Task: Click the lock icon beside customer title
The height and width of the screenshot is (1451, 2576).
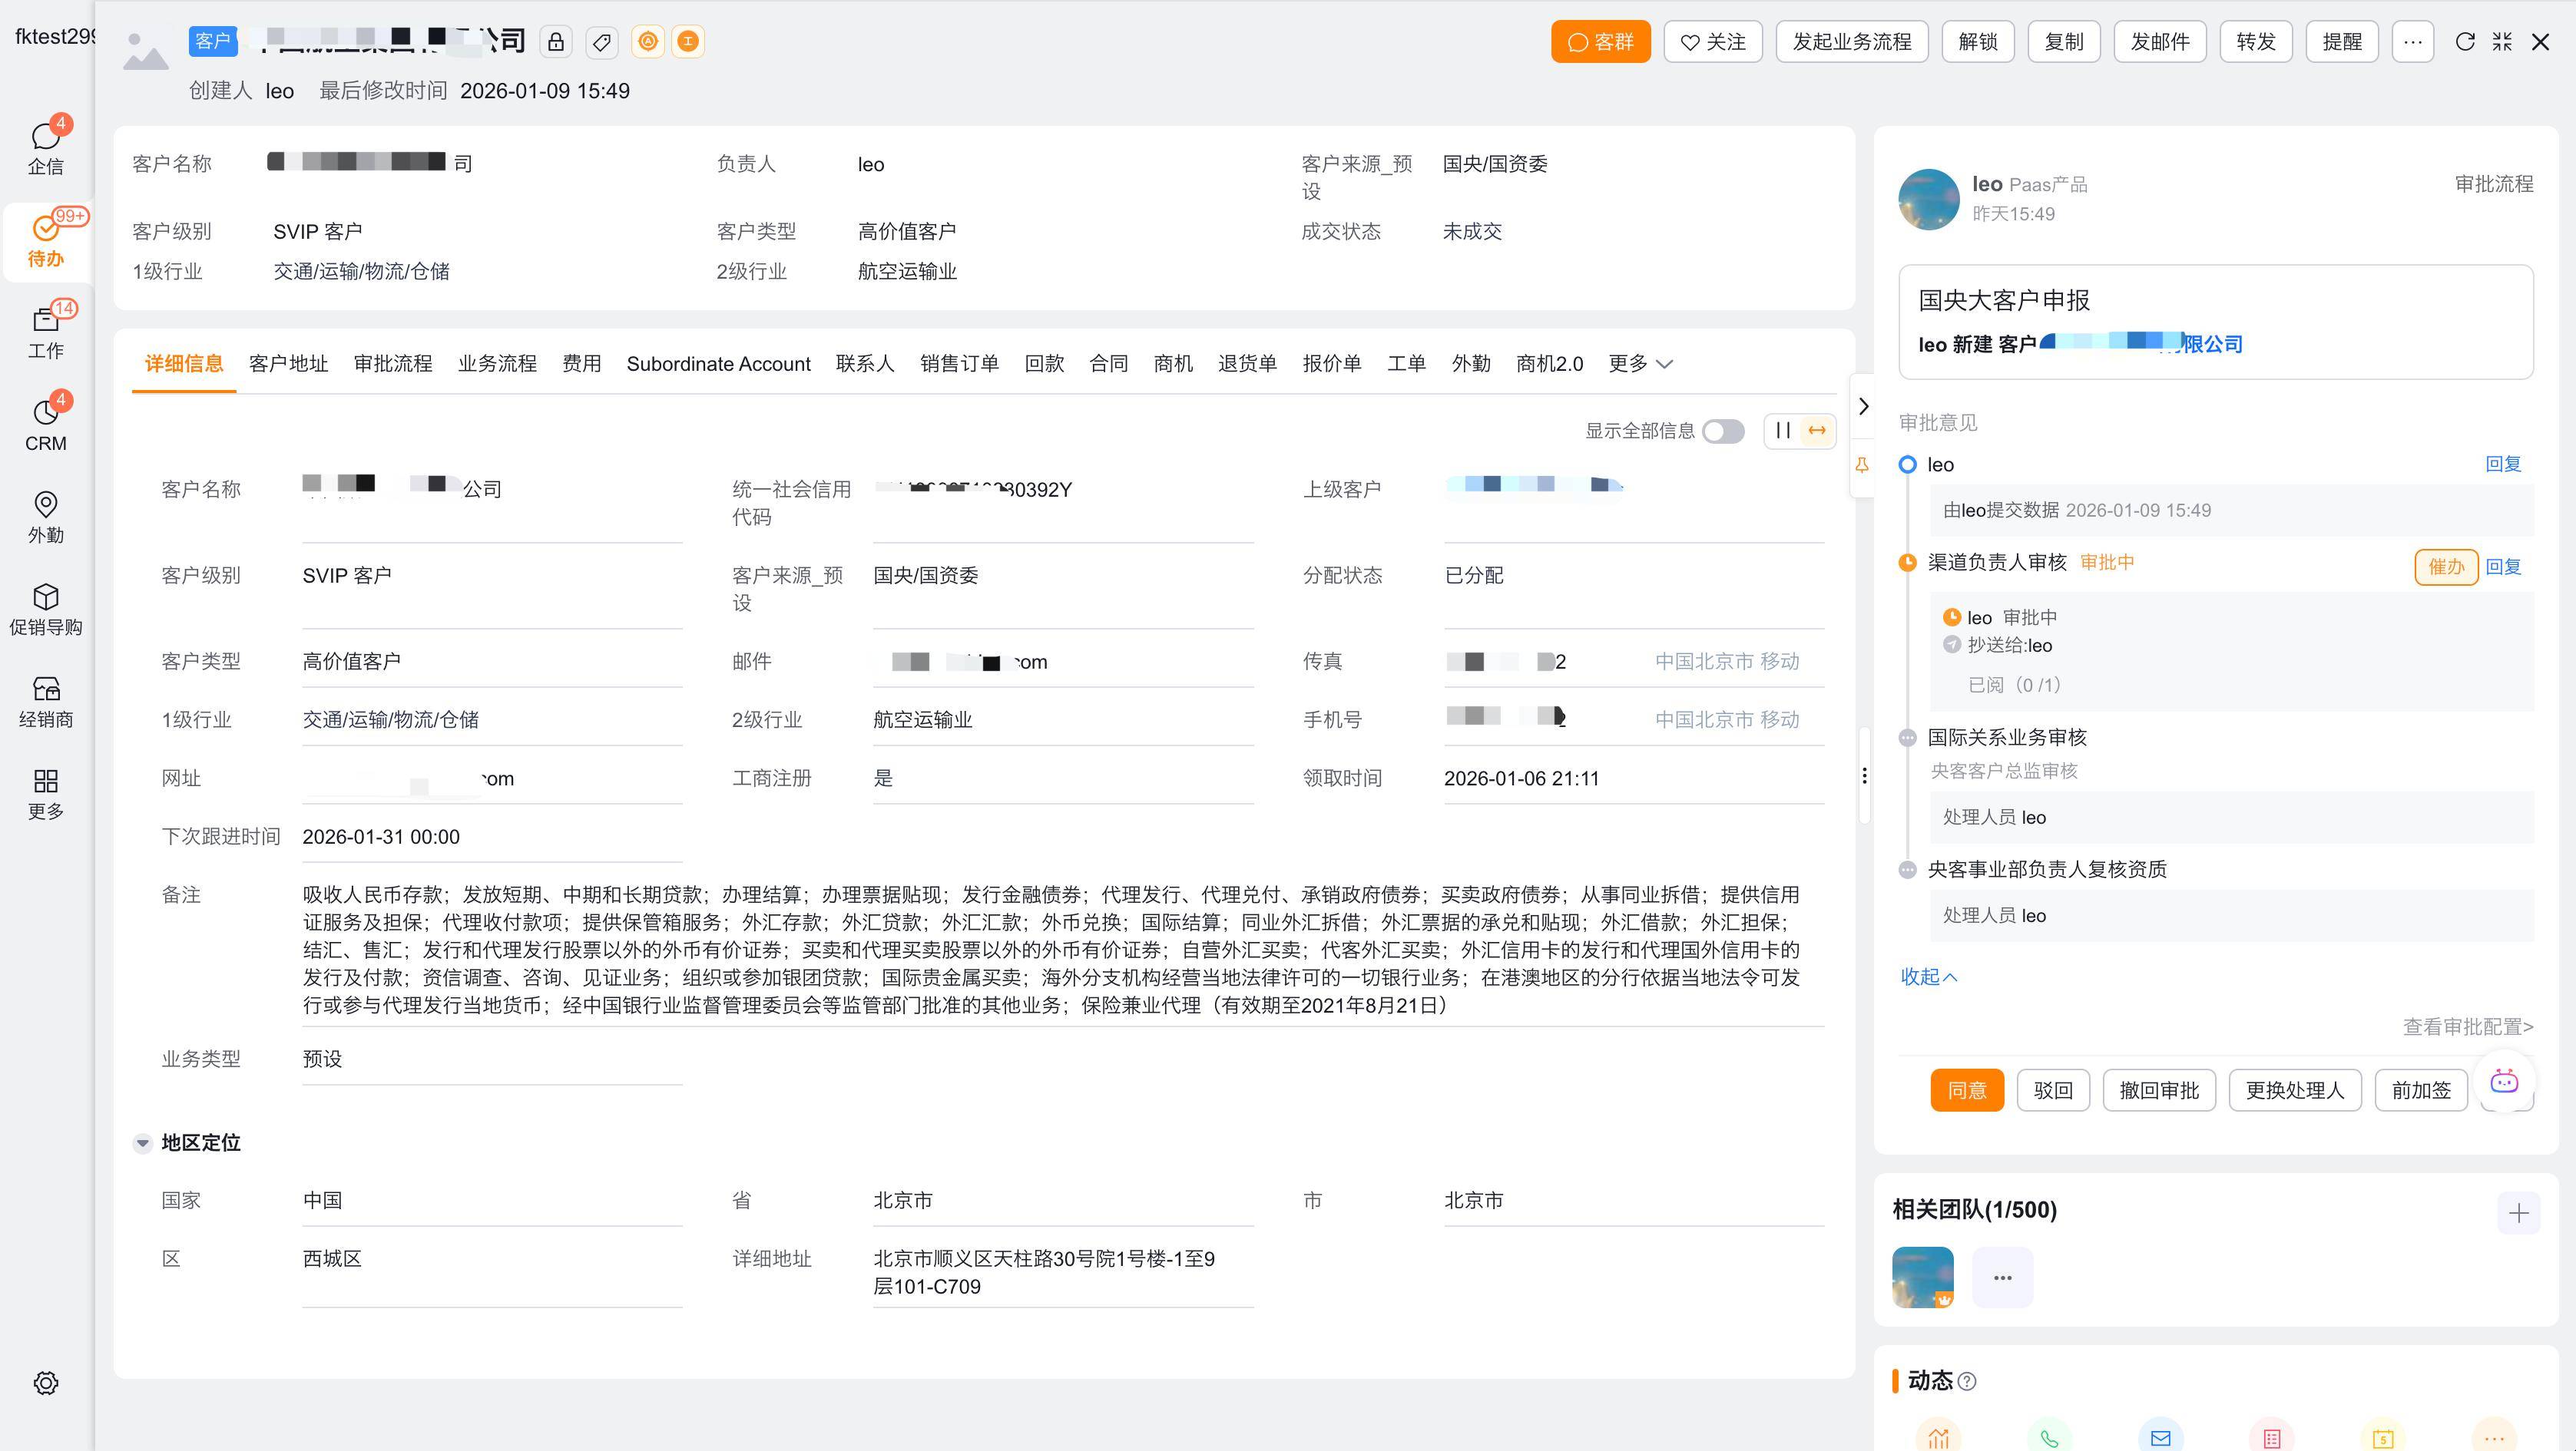Action: click(x=556, y=42)
